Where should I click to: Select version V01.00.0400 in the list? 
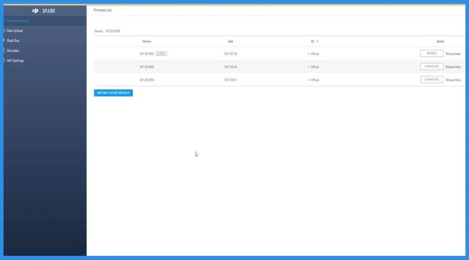147,67
